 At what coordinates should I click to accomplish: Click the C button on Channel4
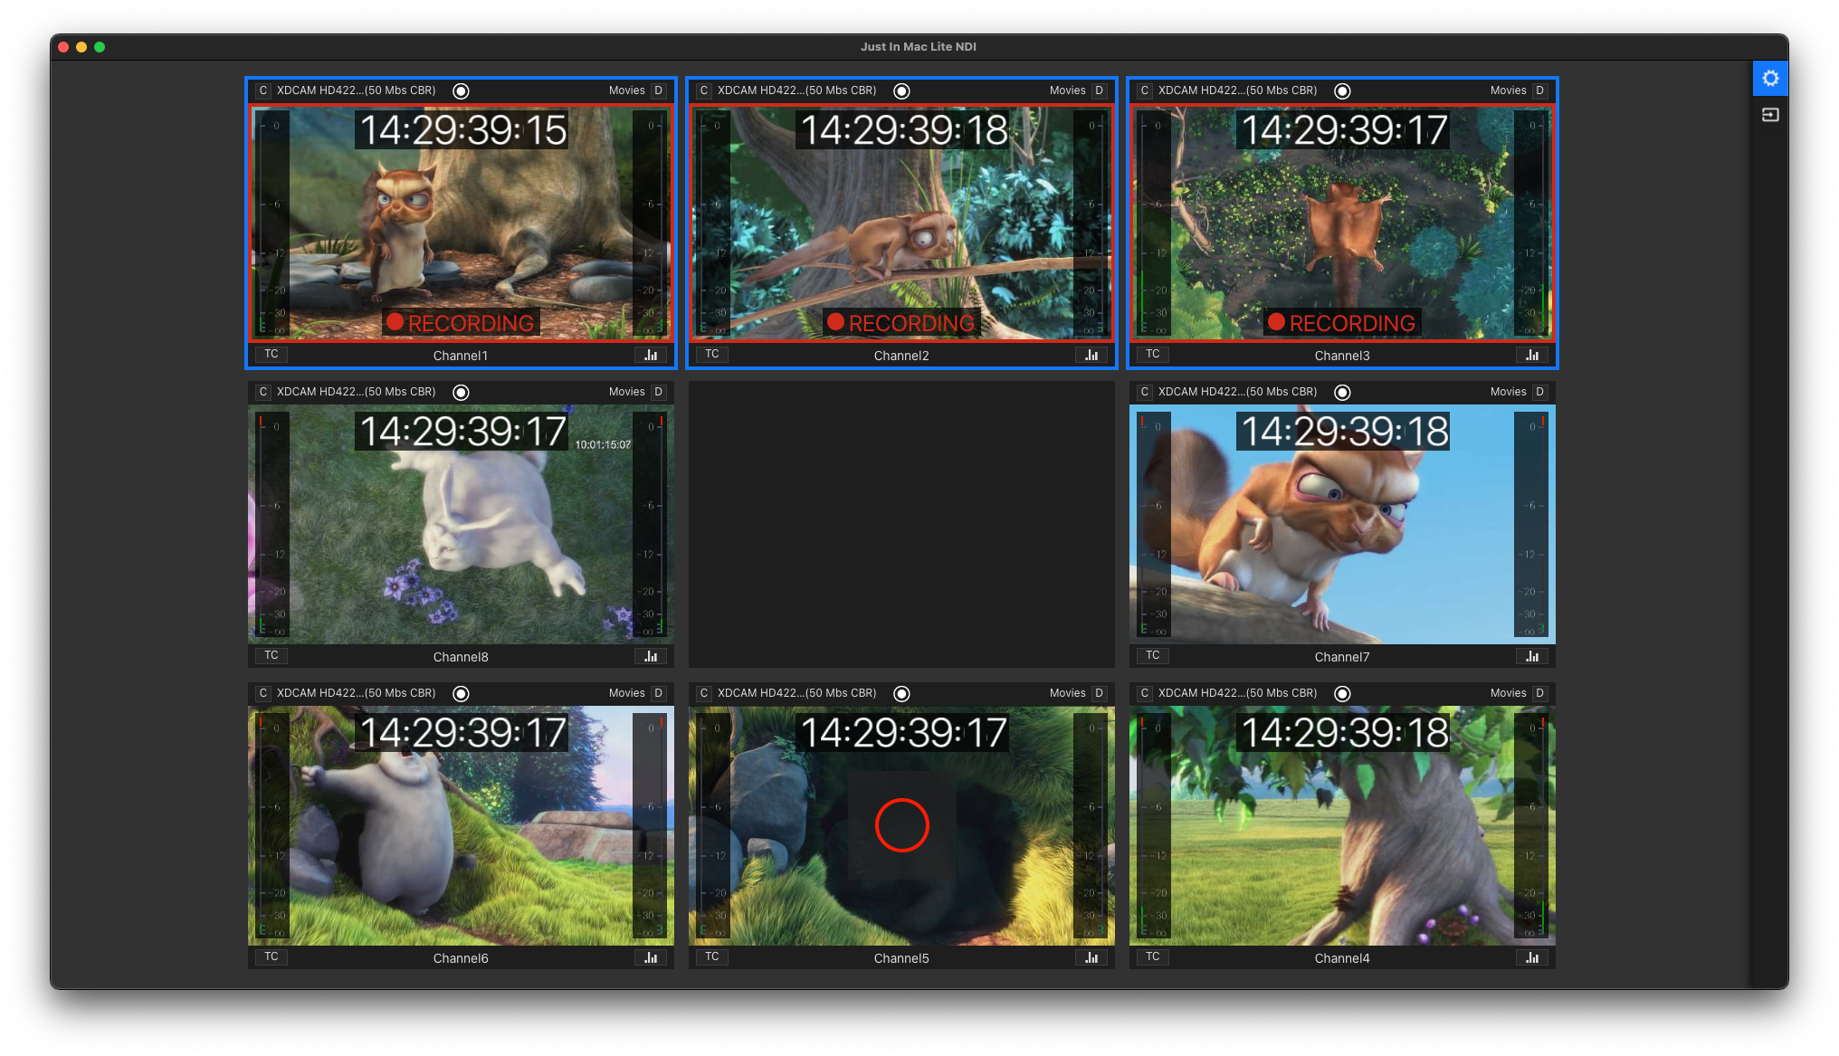(1145, 693)
